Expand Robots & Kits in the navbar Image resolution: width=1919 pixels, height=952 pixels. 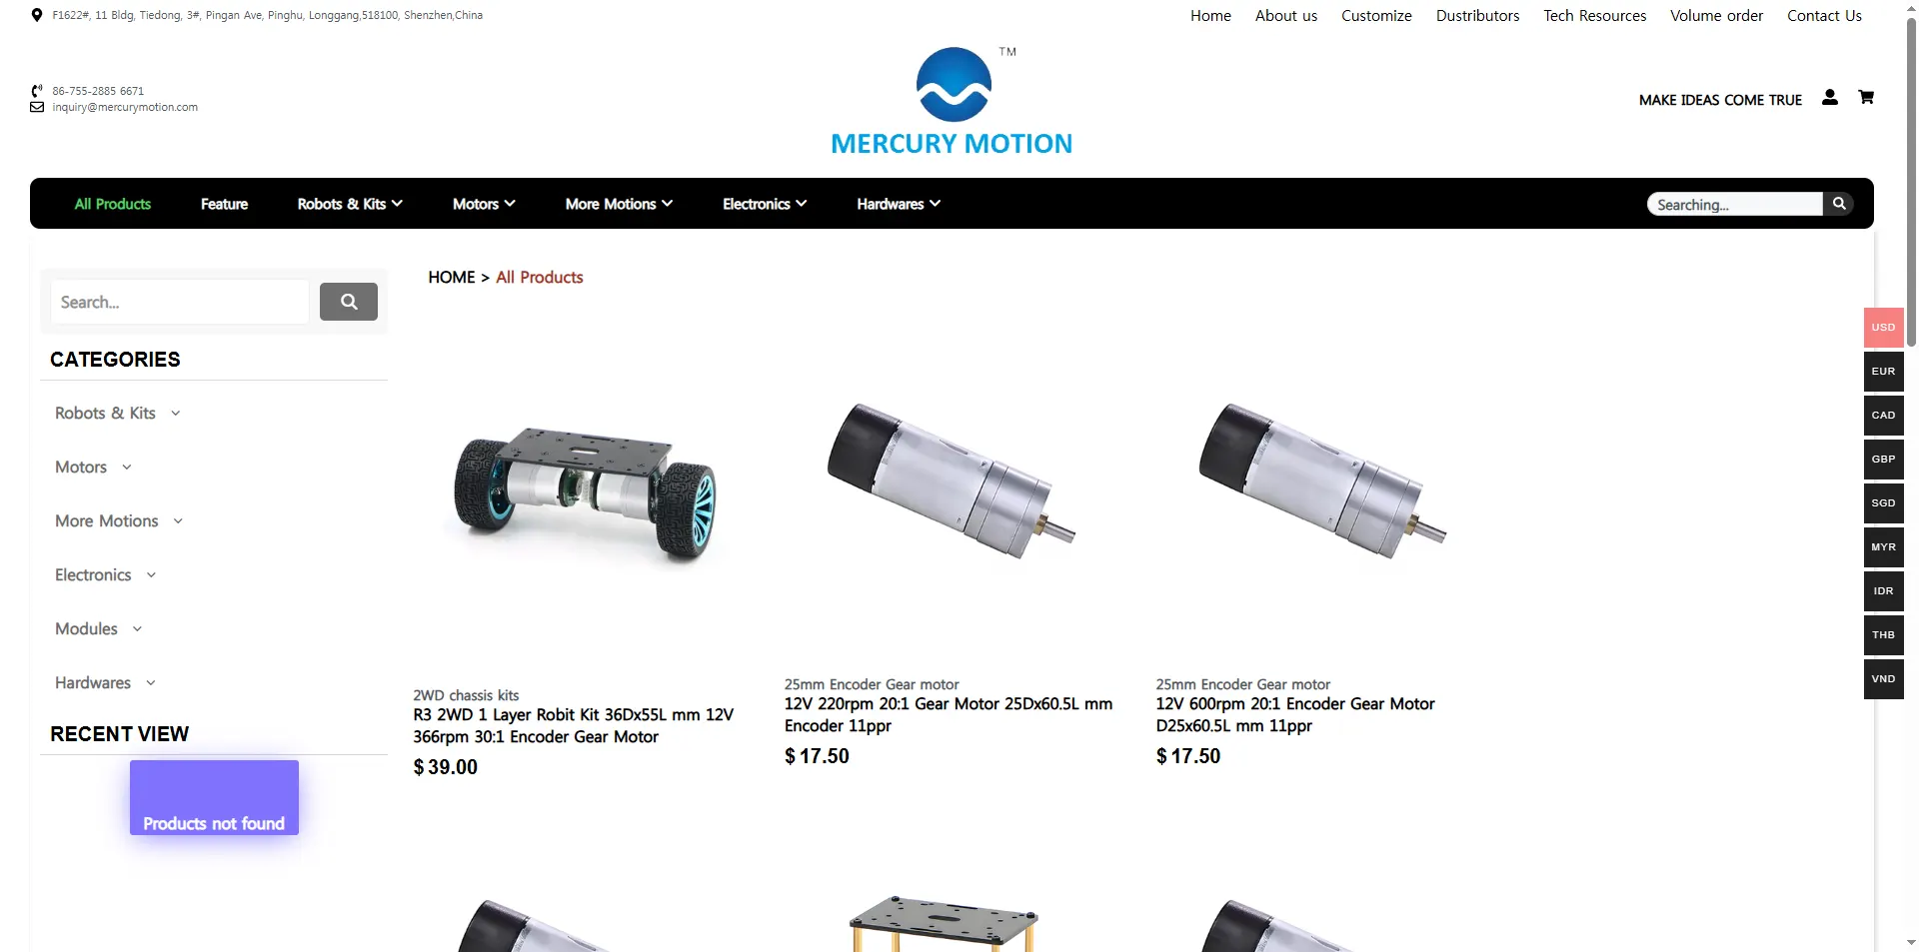(x=350, y=204)
